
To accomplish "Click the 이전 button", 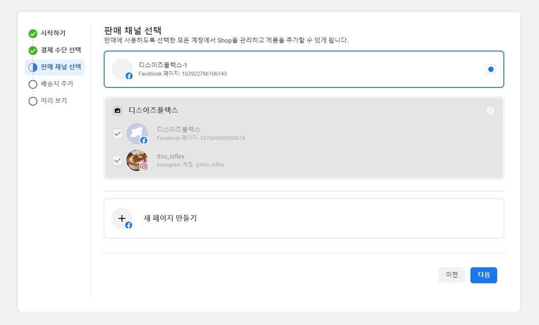I will tap(452, 275).
